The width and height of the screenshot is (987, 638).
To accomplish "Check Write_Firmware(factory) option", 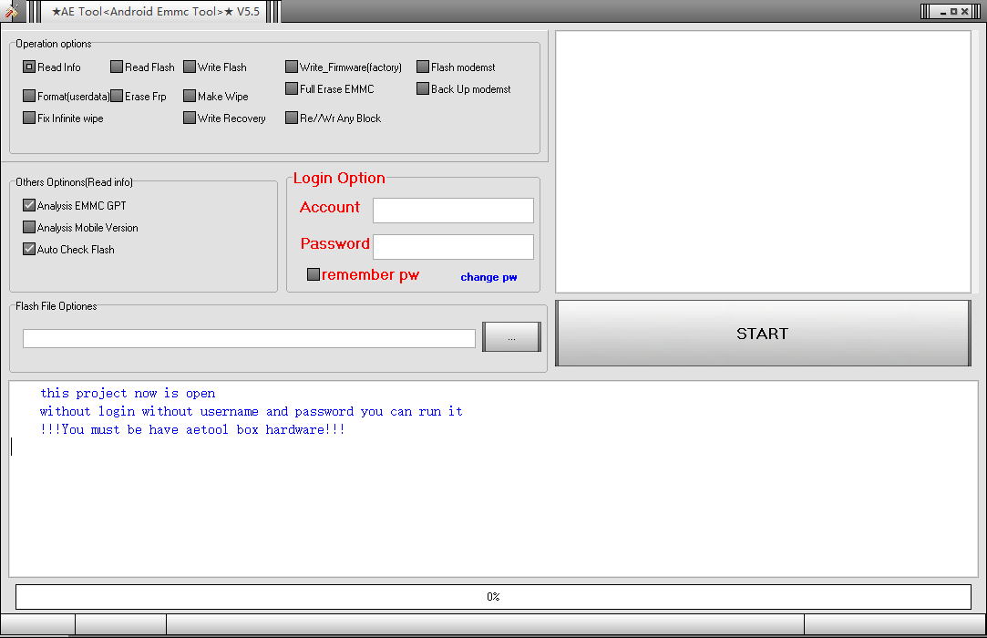I will coord(292,67).
